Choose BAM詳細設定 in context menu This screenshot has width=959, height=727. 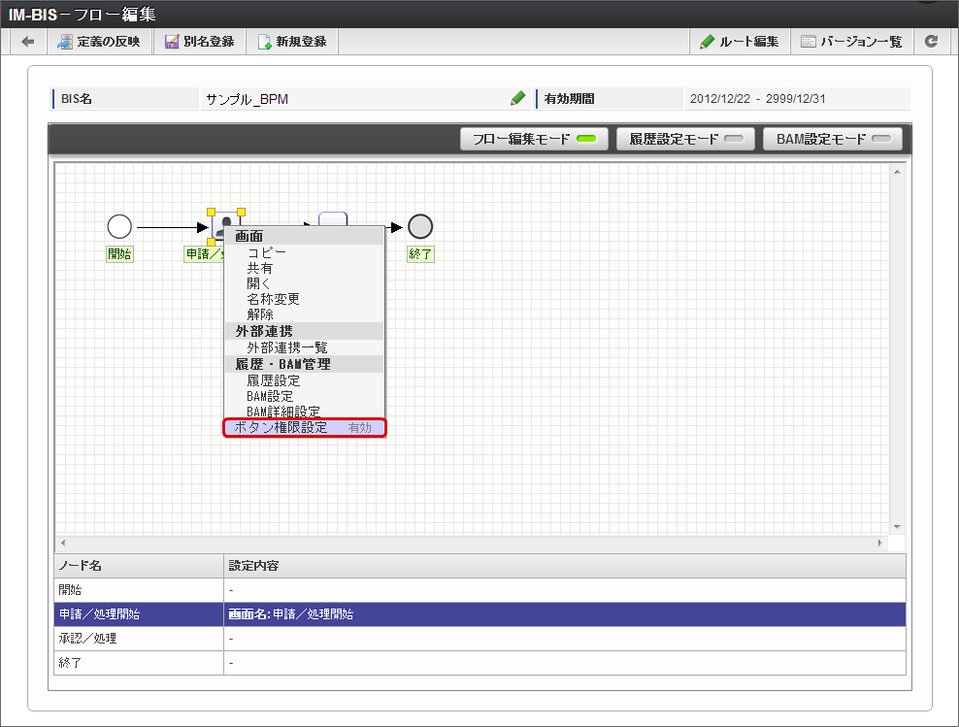coord(283,411)
